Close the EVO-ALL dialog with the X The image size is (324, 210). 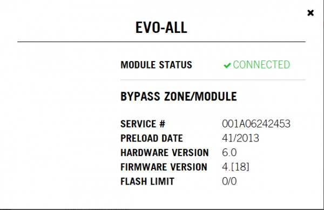(310, 13)
